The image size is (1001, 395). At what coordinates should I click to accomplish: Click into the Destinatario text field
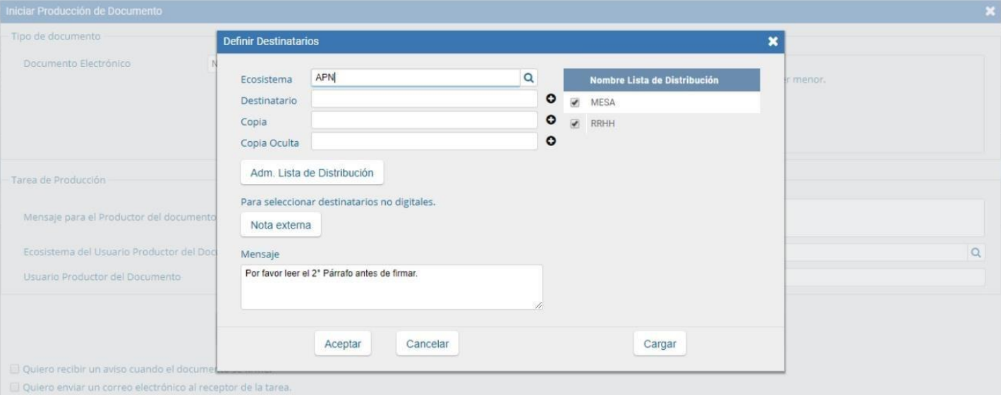coord(424,100)
